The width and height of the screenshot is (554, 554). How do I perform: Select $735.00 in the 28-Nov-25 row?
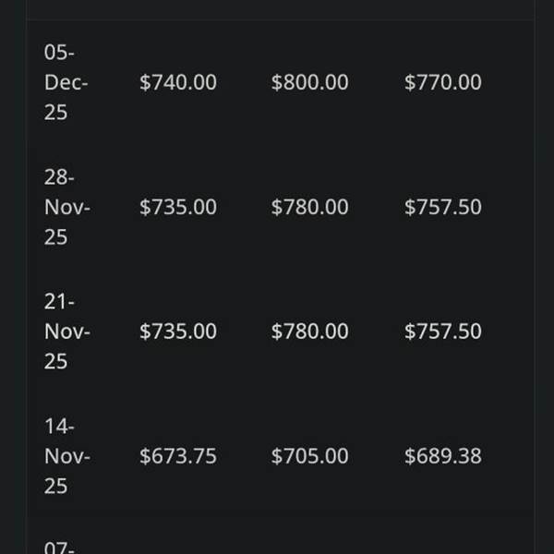[x=178, y=207]
